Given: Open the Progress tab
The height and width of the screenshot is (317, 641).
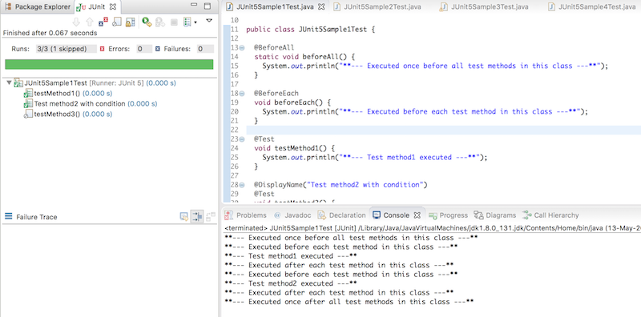Looking at the screenshot, I should click(x=448, y=215).
